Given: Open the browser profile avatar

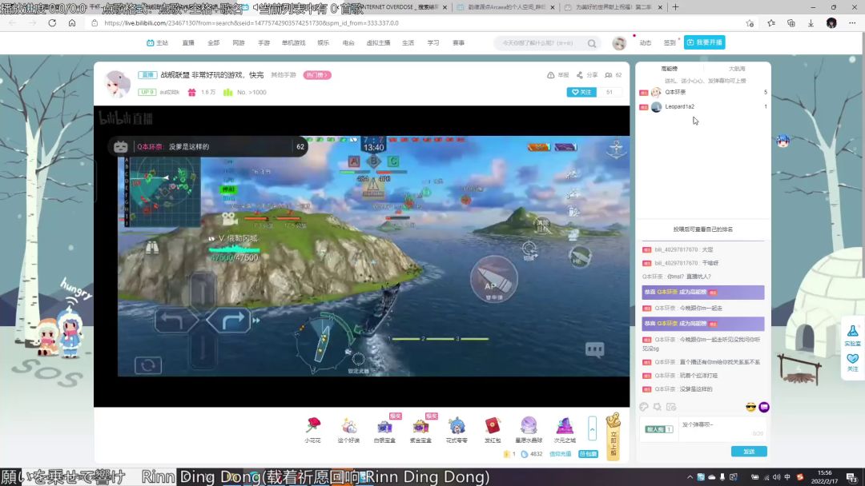Looking at the screenshot, I should (831, 23).
